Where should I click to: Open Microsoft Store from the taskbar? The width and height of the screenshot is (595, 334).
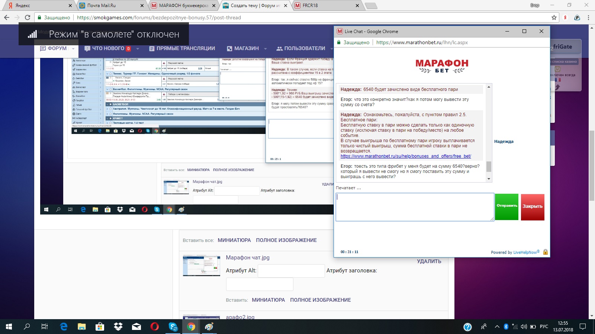click(100, 327)
